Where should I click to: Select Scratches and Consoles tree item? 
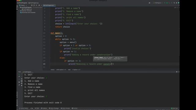pyautogui.click(x=28, y=13)
